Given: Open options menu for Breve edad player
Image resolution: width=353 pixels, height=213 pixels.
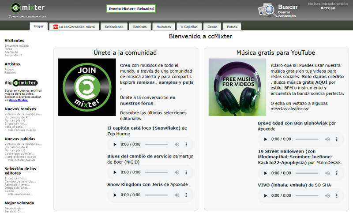Looking at the screenshot, I should [x=337, y=139].
